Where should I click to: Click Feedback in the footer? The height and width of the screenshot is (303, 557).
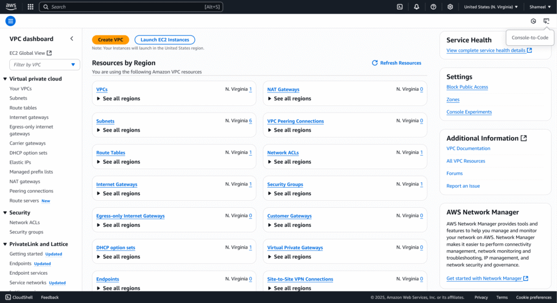click(x=49, y=298)
